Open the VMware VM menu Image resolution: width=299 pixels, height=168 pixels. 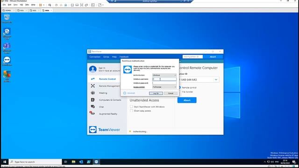tap(21, 5)
